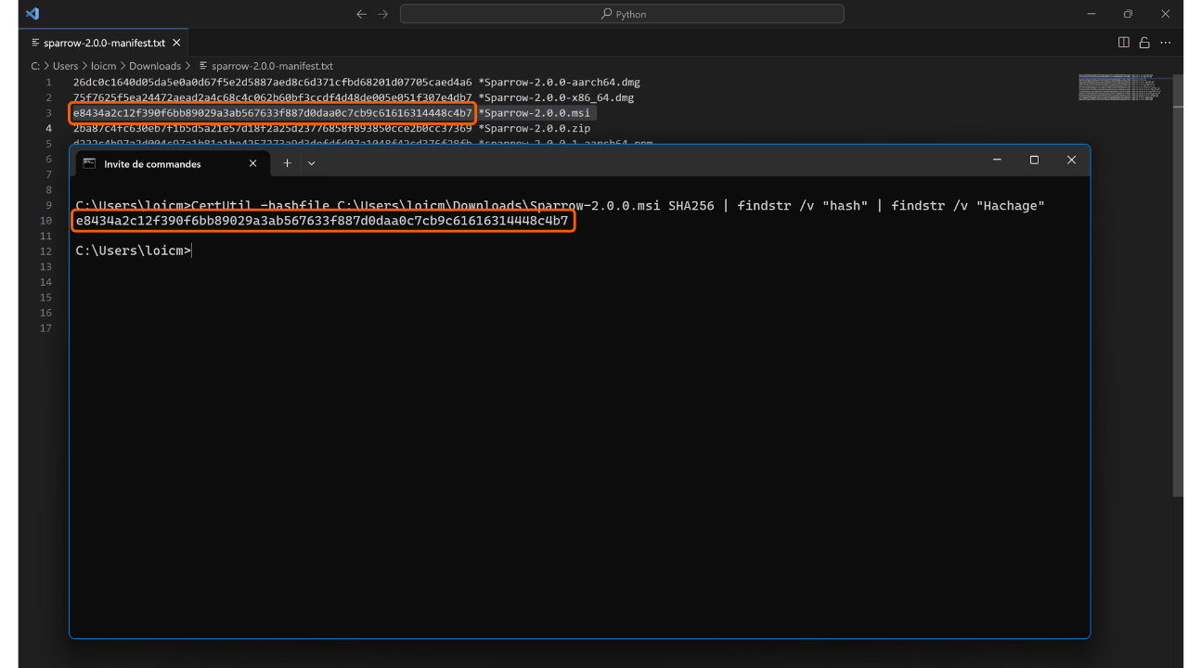Click the VS Code logo icon
Screen dimensions: 1188x668
[32, 14]
